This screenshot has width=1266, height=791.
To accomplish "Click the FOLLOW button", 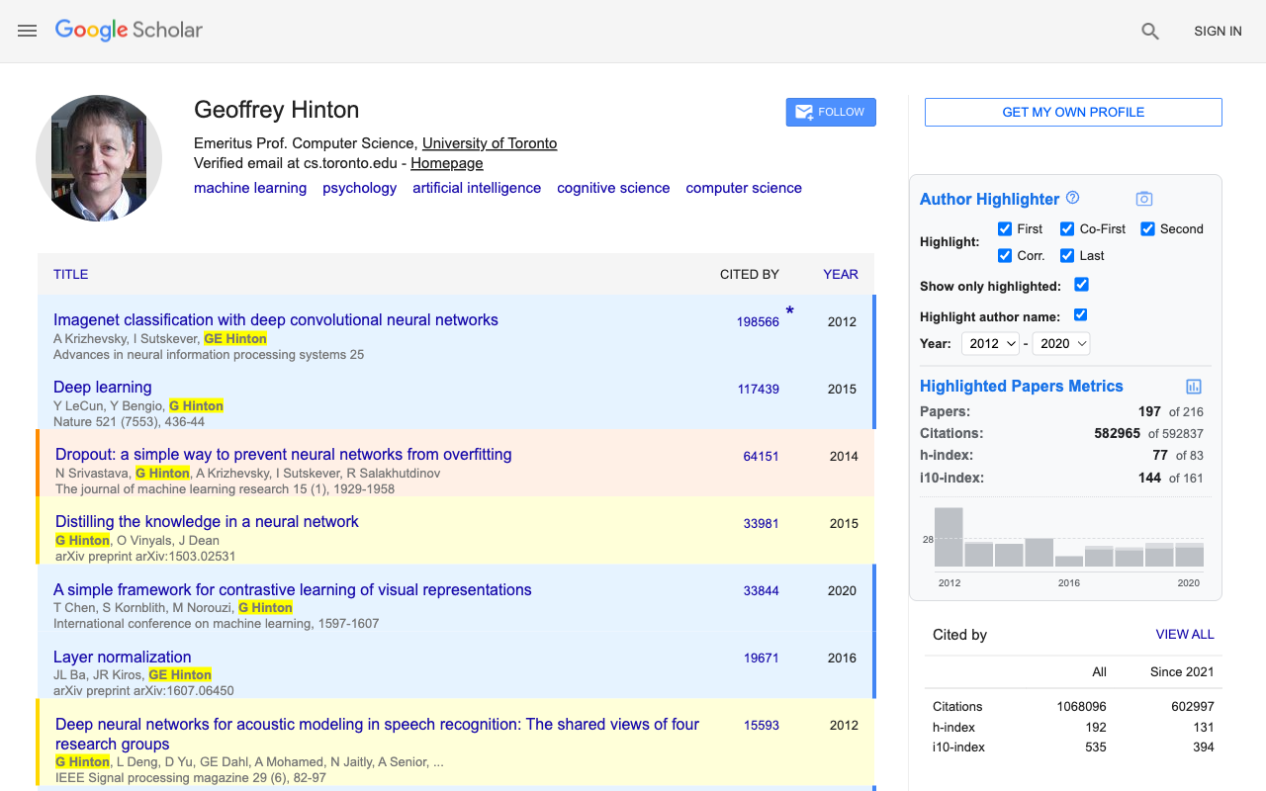I will 831,112.
